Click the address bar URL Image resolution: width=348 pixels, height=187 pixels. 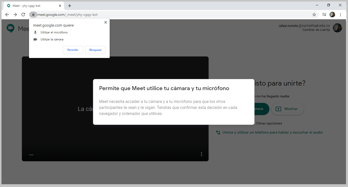point(67,15)
